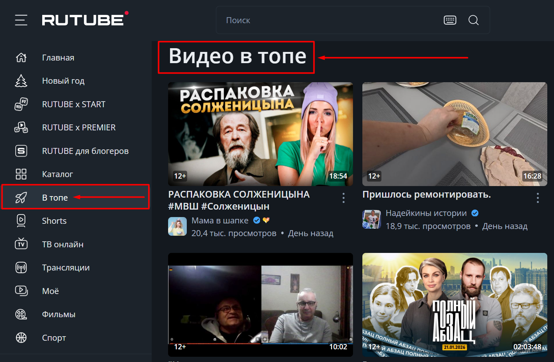Play the РАСПАКОВКА СОЛЖЕНИЦЫНА video thumbnail

click(x=260, y=134)
